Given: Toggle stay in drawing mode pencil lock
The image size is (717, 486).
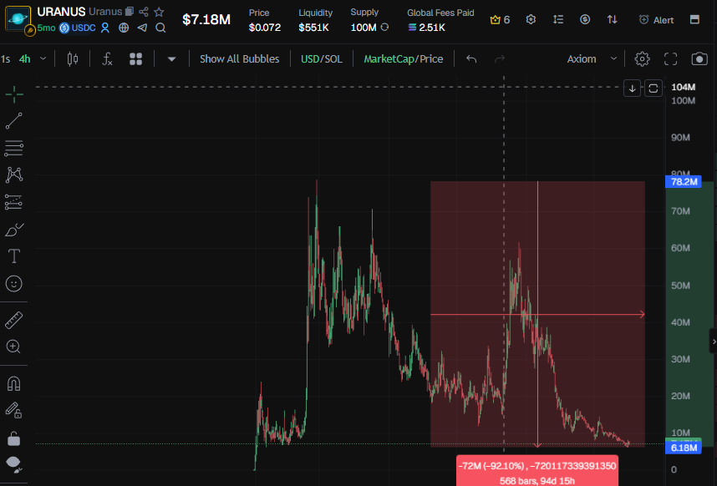Looking at the screenshot, I should pyautogui.click(x=14, y=410).
